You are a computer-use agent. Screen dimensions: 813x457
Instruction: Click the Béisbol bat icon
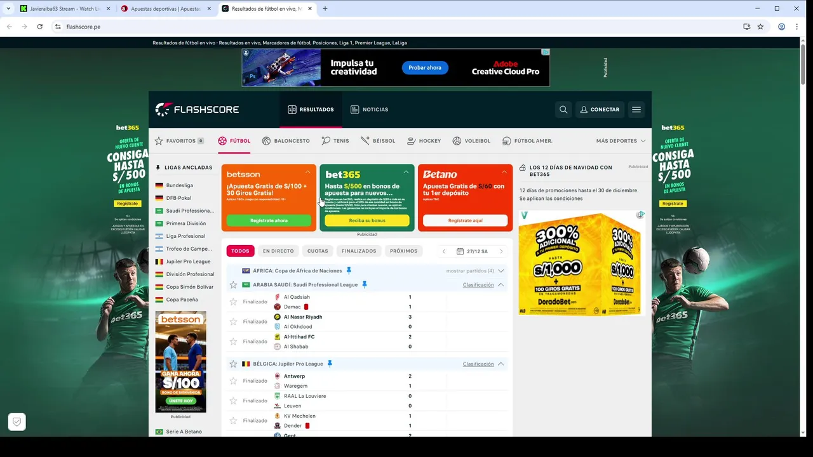365,141
